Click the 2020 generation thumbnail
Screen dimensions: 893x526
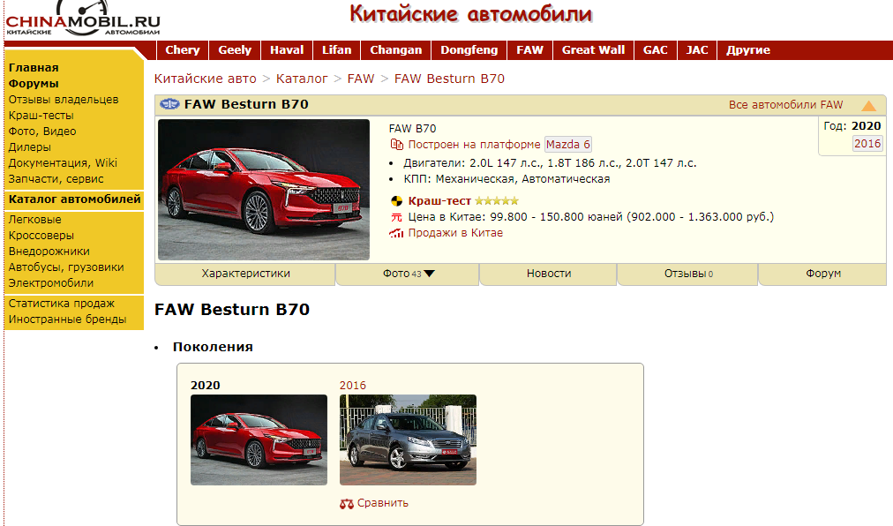coord(259,440)
